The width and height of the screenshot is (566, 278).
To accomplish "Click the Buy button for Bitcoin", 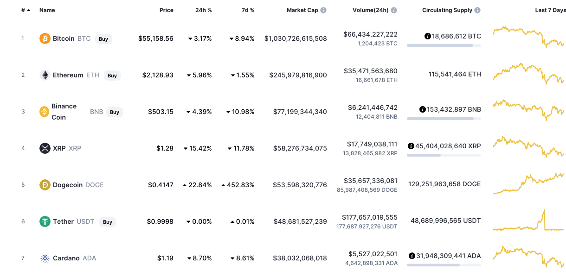I will [103, 39].
